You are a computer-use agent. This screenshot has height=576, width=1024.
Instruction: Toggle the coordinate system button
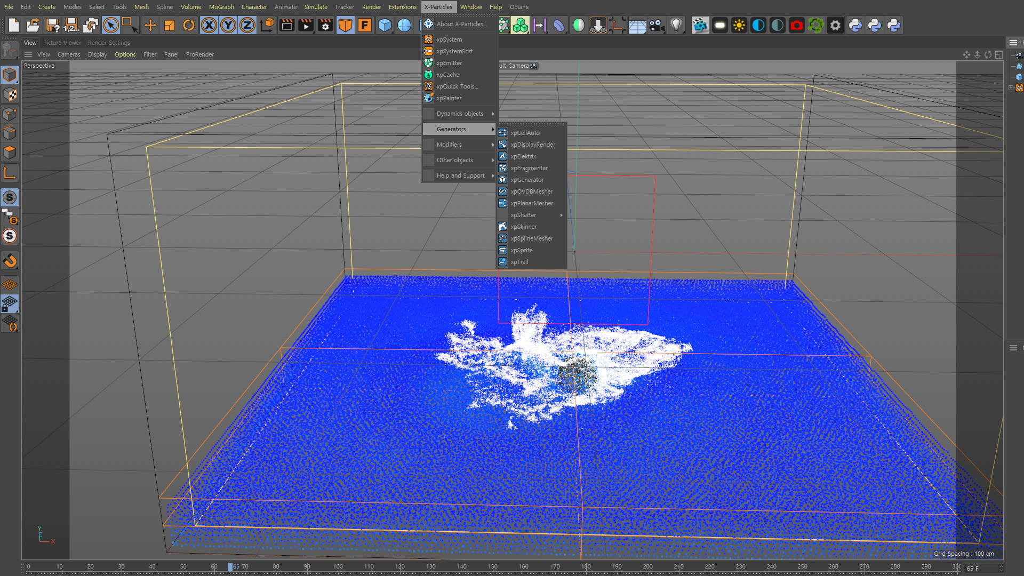coord(267,25)
